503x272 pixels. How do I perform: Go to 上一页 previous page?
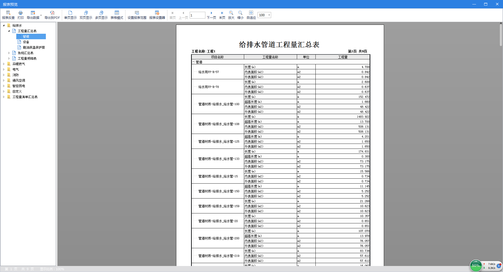[183, 15]
